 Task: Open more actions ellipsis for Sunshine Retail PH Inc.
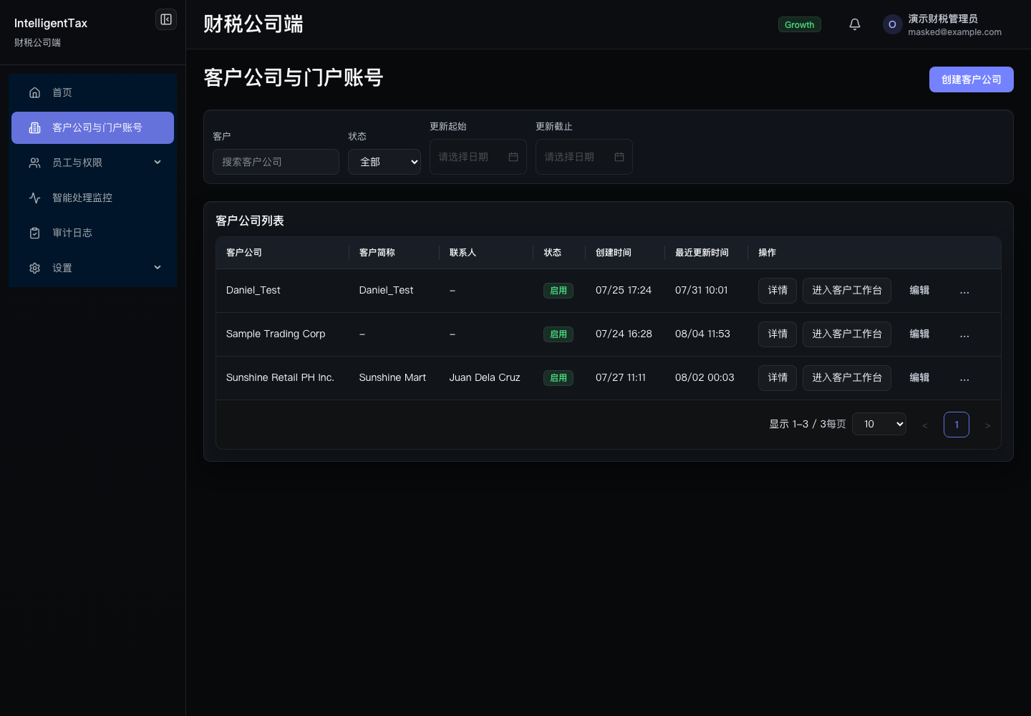(964, 378)
